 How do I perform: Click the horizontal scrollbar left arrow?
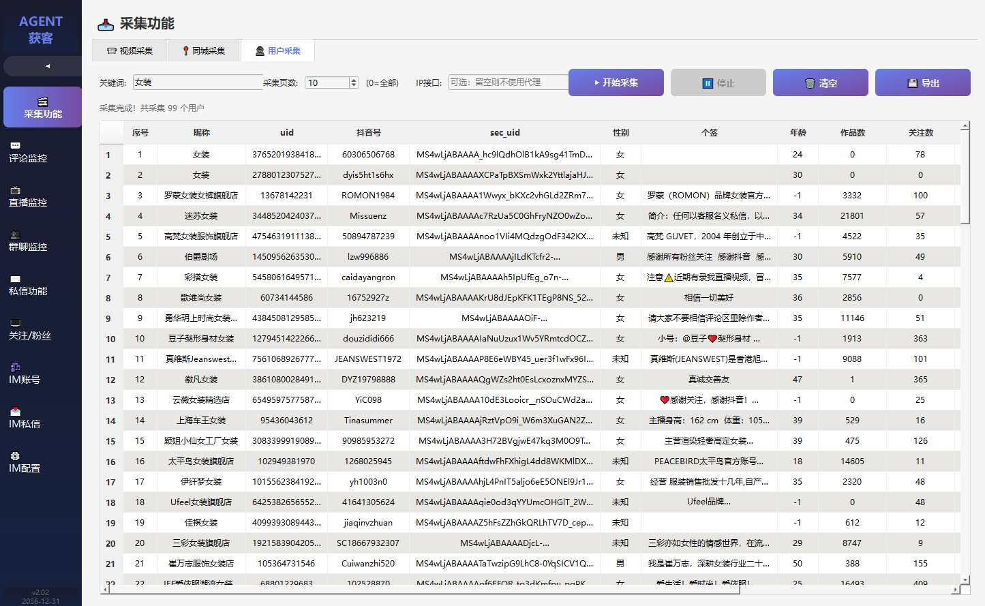pyautogui.click(x=105, y=590)
